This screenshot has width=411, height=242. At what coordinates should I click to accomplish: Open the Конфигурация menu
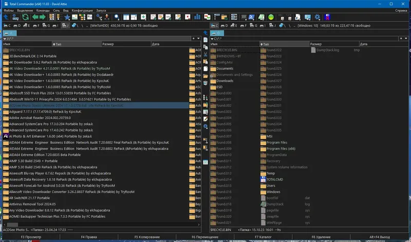coord(83,10)
